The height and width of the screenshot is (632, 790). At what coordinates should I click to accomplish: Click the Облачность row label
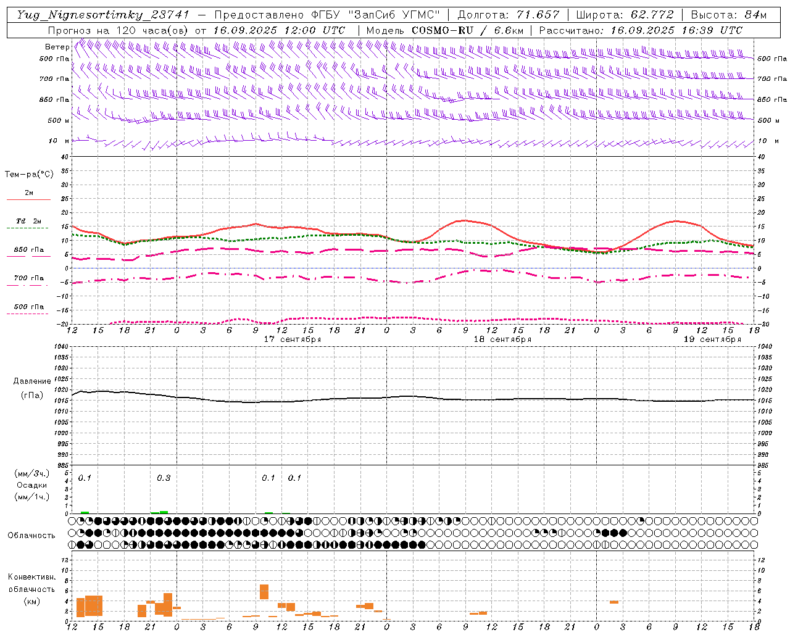pos(31,536)
